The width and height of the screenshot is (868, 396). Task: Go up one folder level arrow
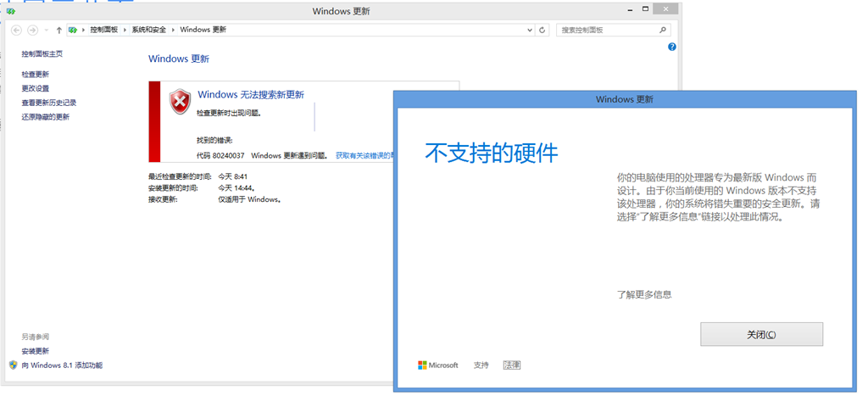tap(58, 30)
